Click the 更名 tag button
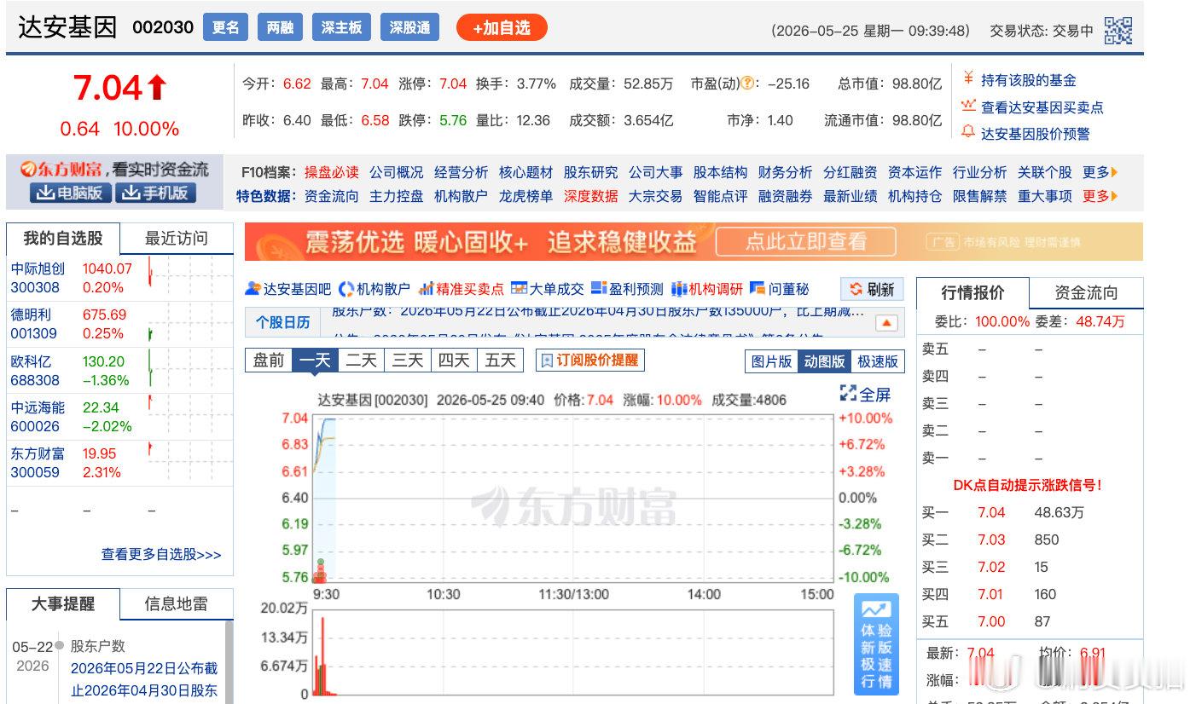The width and height of the screenshot is (1196, 704). (225, 28)
